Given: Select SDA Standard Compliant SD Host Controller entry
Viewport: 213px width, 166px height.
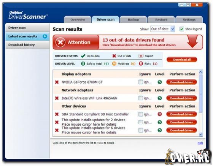Looking at the screenshot, I should tap(95, 114).
